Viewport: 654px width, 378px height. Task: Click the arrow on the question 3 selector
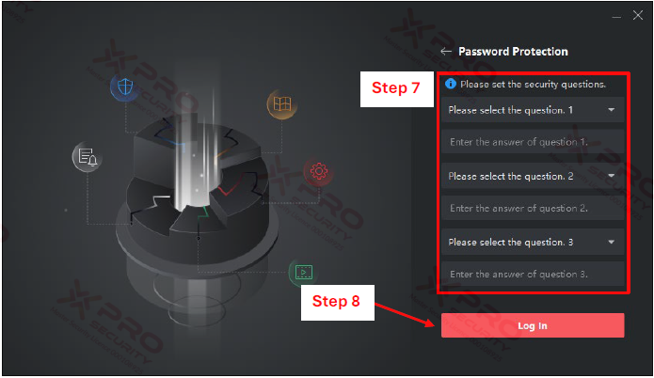pyautogui.click(x=611, y=243)
